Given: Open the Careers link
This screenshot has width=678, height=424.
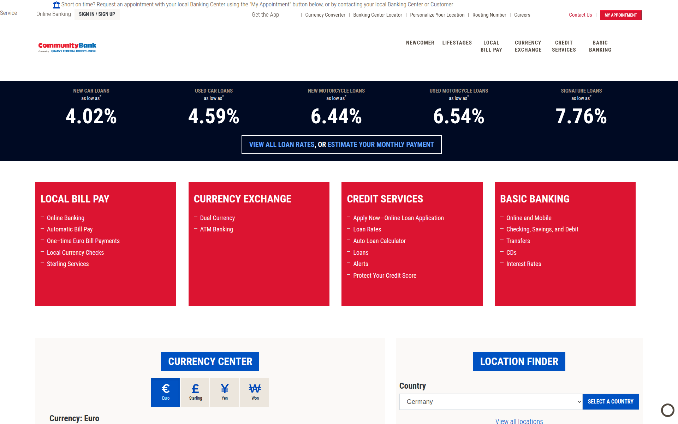Looking at the screenshot, I should coord(522,15).
